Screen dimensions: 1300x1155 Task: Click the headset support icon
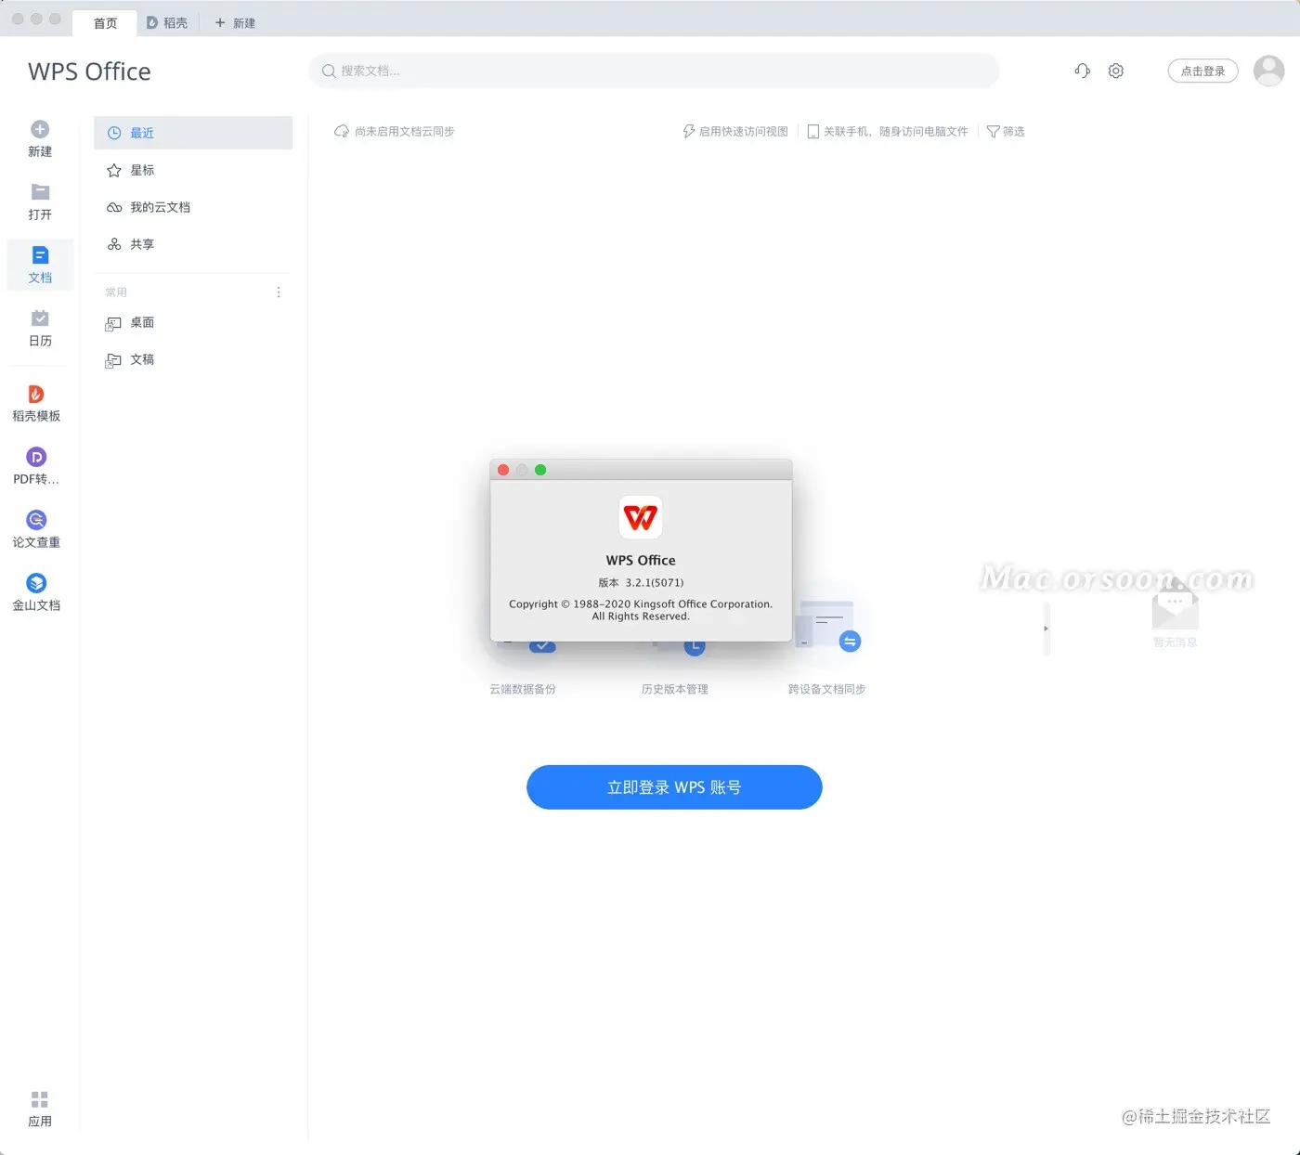[x=1083, y=71]
